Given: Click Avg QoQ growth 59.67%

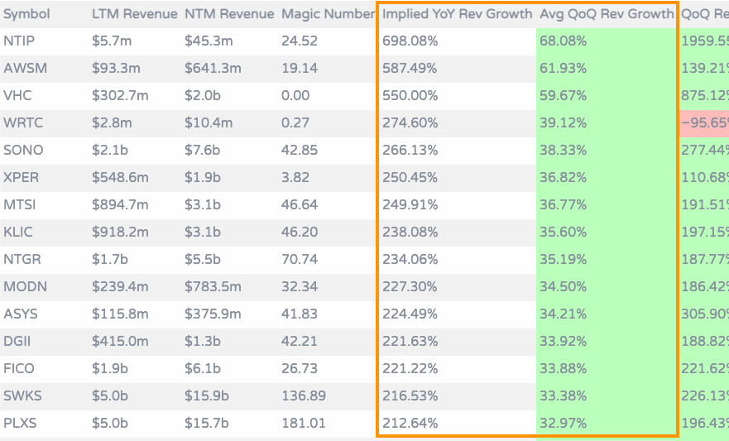Looking at the screenshot, I should click(x=563, y=96).
